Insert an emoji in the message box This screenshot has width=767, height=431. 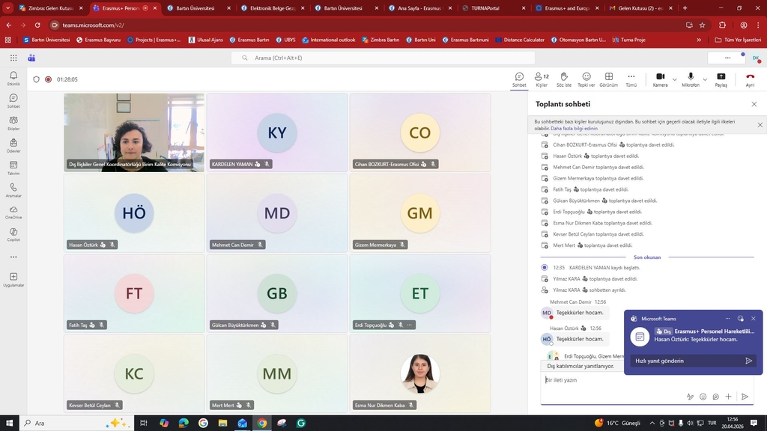pos(703,397)
